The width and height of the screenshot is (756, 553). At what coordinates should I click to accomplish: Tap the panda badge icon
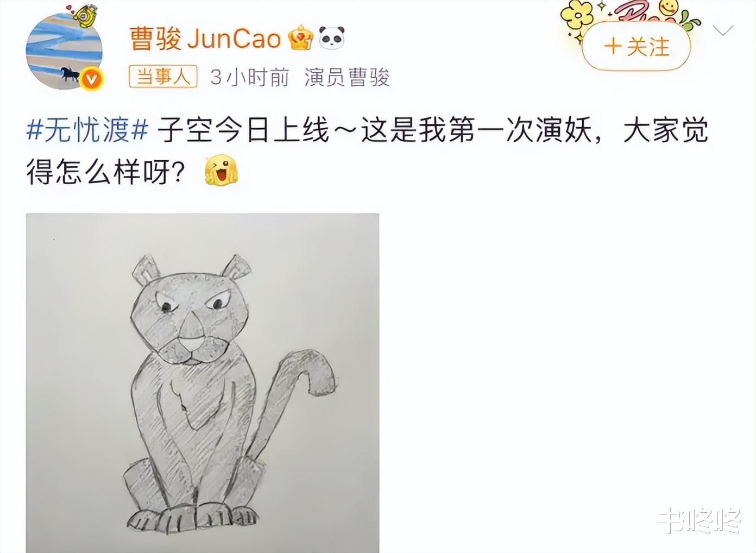coord(332,39)
